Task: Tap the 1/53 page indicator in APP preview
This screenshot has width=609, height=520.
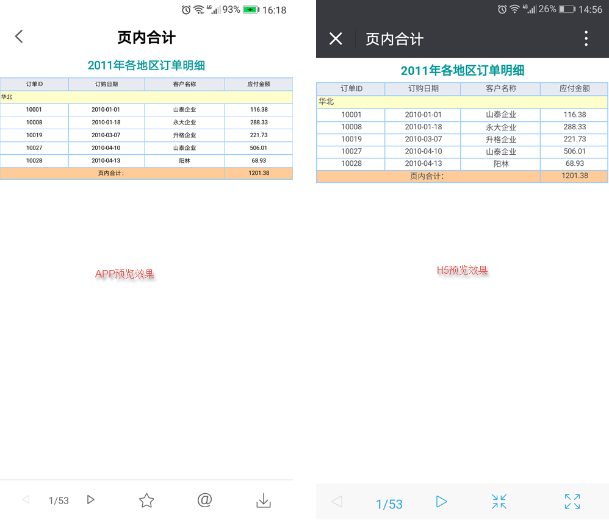Action: click(59, 500)
